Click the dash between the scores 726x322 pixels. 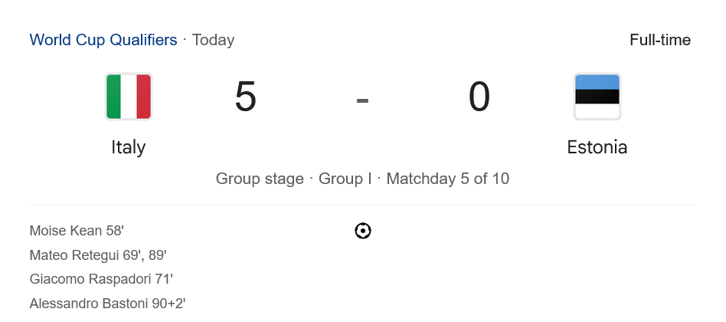click(362, 100)
